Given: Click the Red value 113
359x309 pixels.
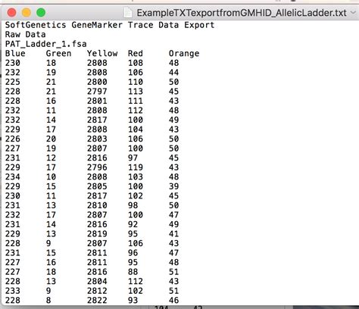Looking at the screenshot, I should click(136, 92).
